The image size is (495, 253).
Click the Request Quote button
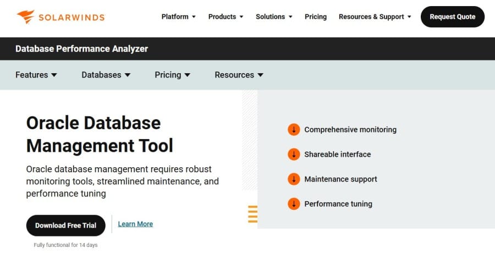(x=453, y=16)
